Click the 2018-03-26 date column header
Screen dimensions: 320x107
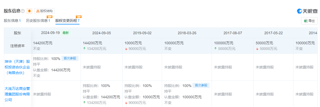tap(187, 33)
